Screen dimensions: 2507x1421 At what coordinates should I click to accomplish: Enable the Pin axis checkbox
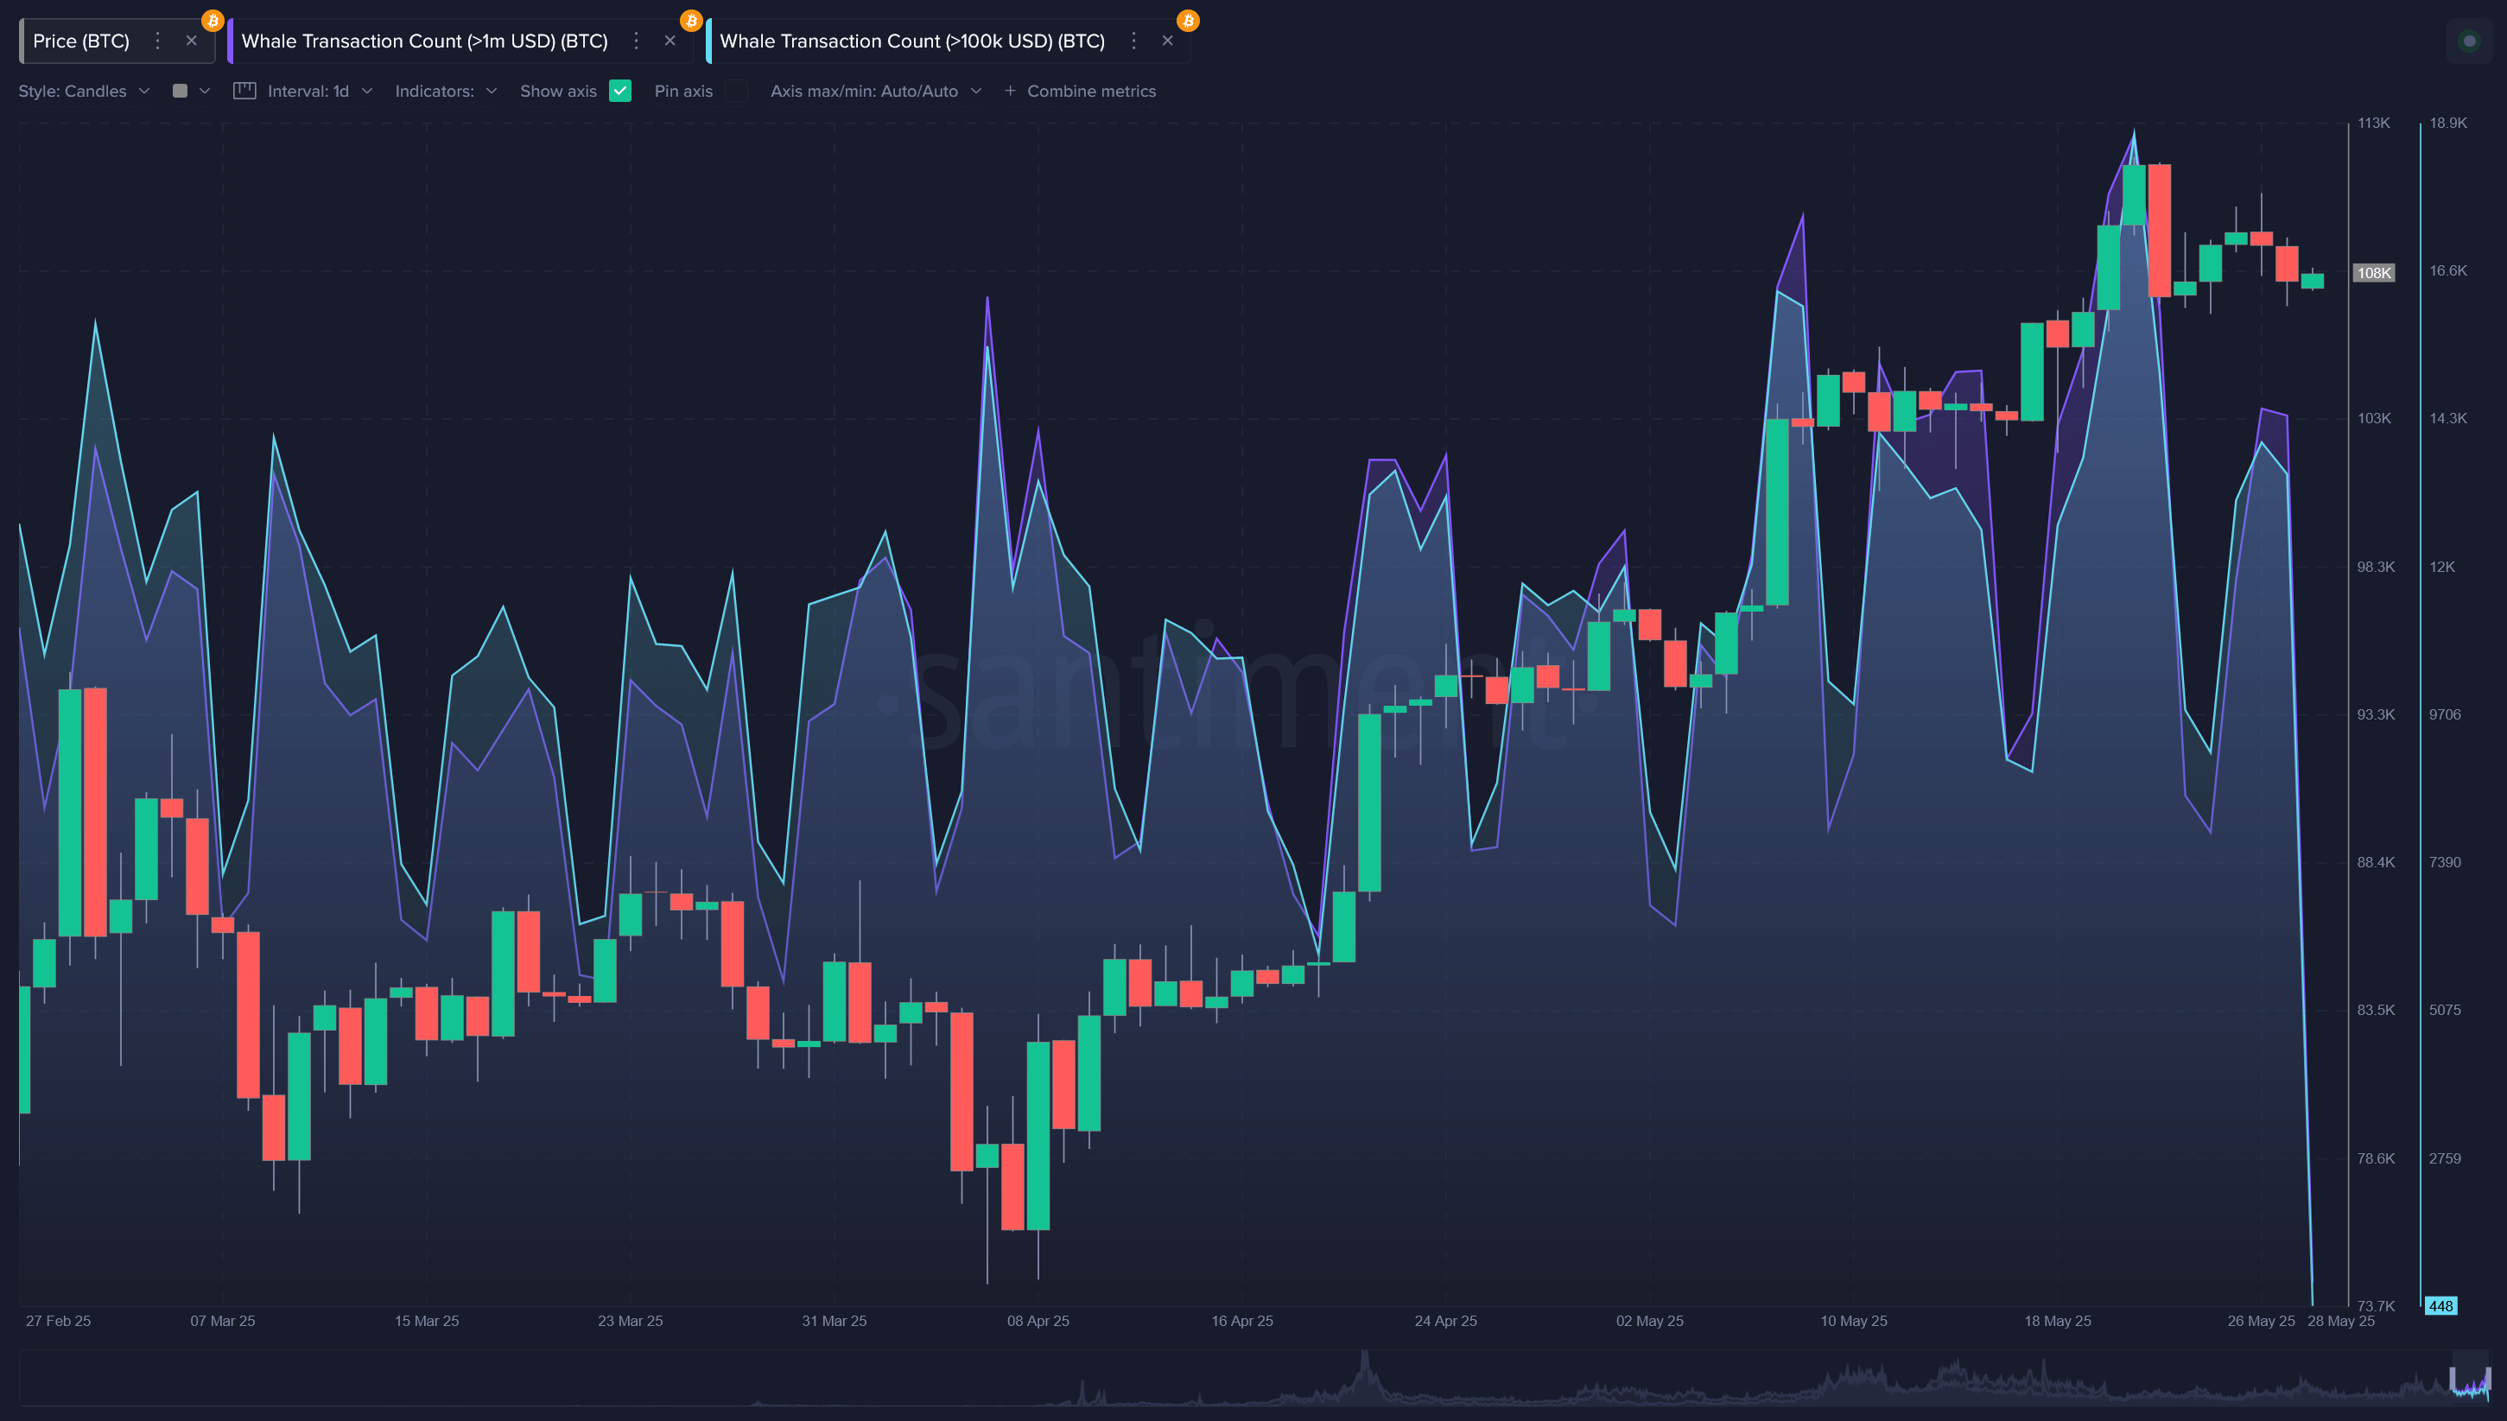click(x=738, y=90)
